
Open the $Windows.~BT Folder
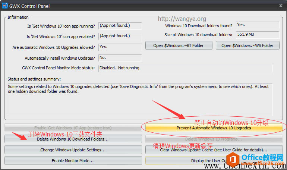179,45
